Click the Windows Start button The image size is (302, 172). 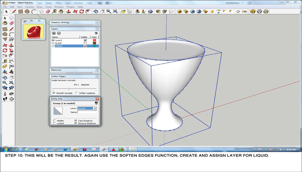pyautogui.click(x=6, y=149)
